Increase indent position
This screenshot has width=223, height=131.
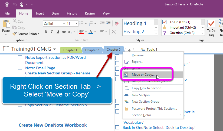108,23
